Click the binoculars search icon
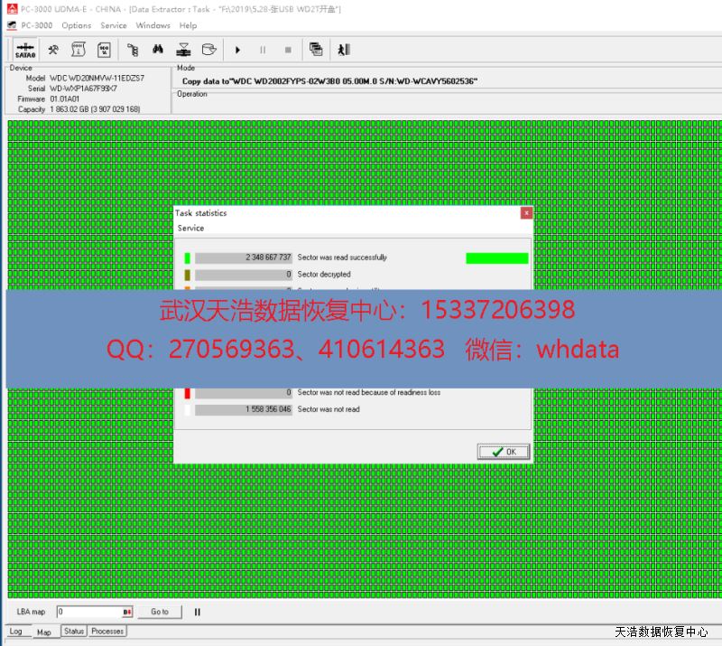722x646 pixels. 158,50
